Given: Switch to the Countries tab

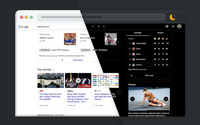Looking at the screenshot, I should coord(137,33).
